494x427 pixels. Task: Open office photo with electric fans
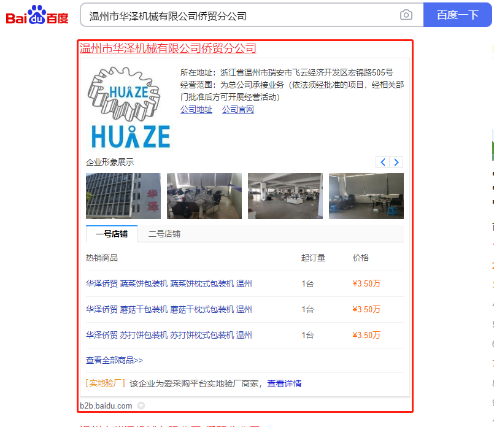[204, 196]
